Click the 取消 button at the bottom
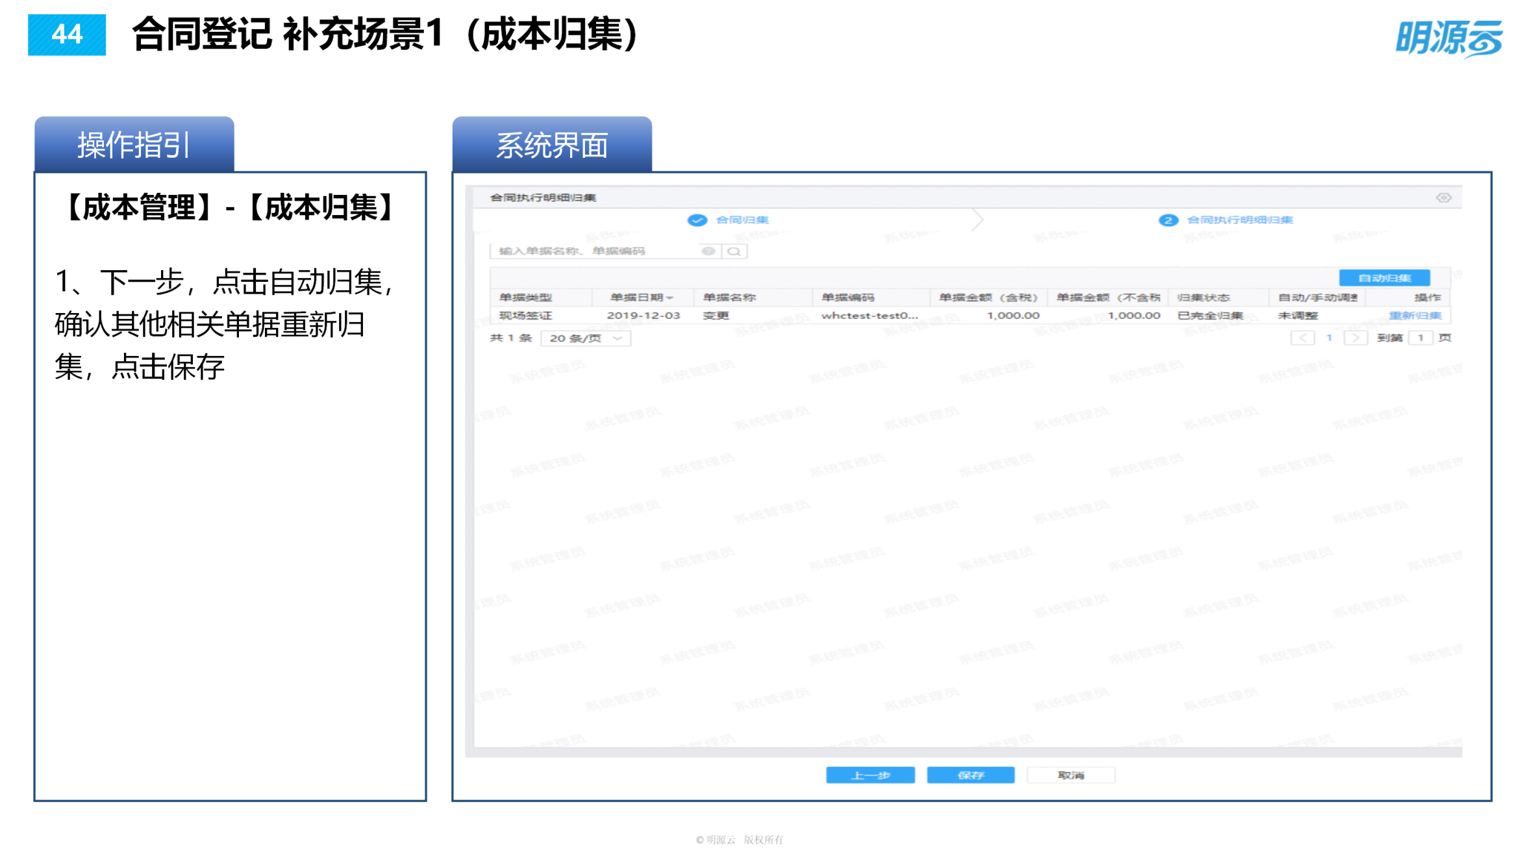The image size is (1526, 856). point(1070,774)
